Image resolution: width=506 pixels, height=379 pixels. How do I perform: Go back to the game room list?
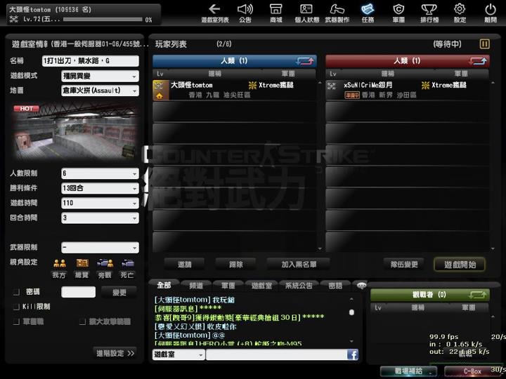(x=214, y=13)
